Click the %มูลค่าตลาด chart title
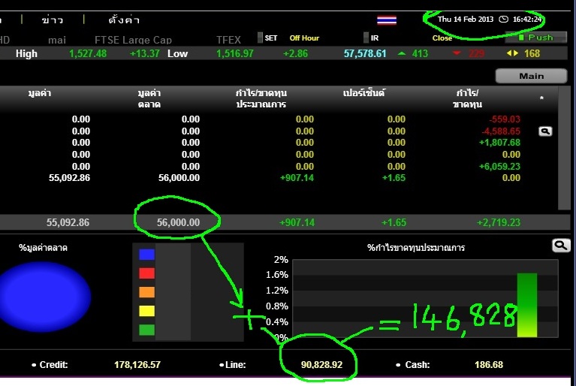This screenshot has height=386, width=576. coord(43,248)
